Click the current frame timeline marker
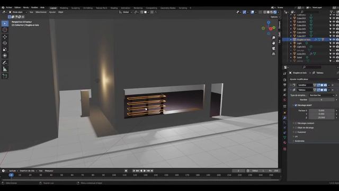Screen dimensions: 339x191 [x=11, y=175]
